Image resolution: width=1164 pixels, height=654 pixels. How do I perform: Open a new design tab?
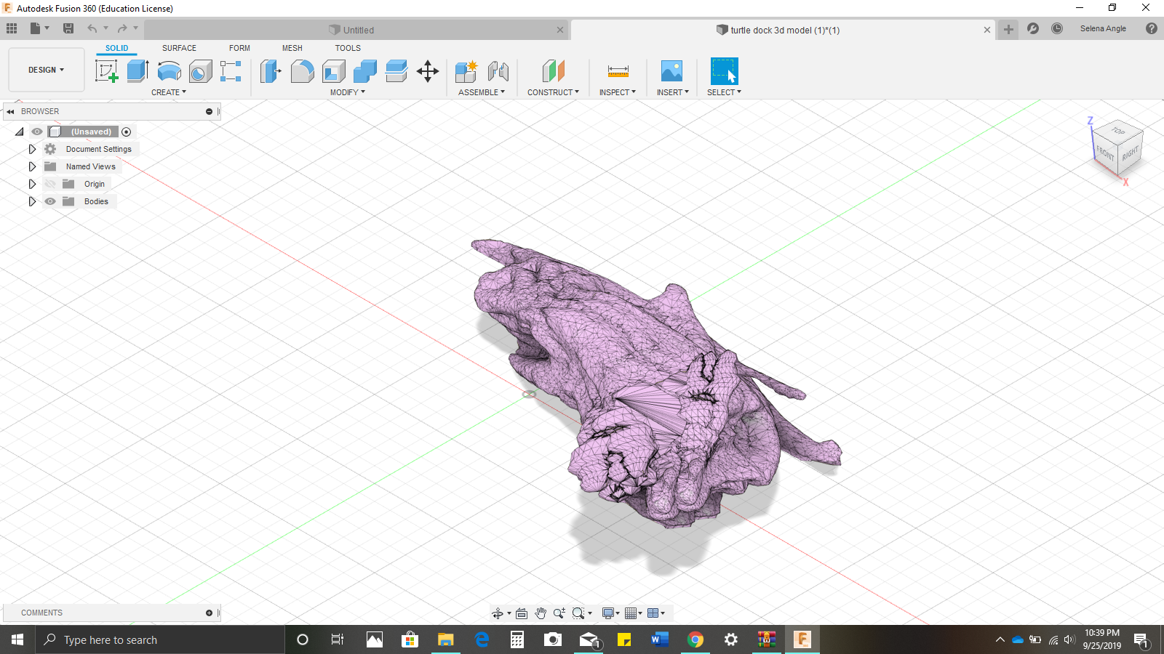point(1008,29)
